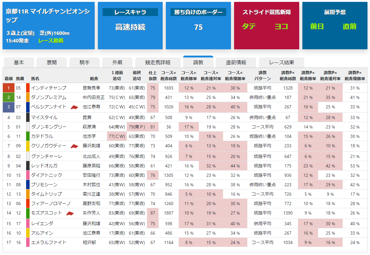Click horse name グァンチャーレ
The width and height of the screenshot is (370, 255).
coord(47,156)
